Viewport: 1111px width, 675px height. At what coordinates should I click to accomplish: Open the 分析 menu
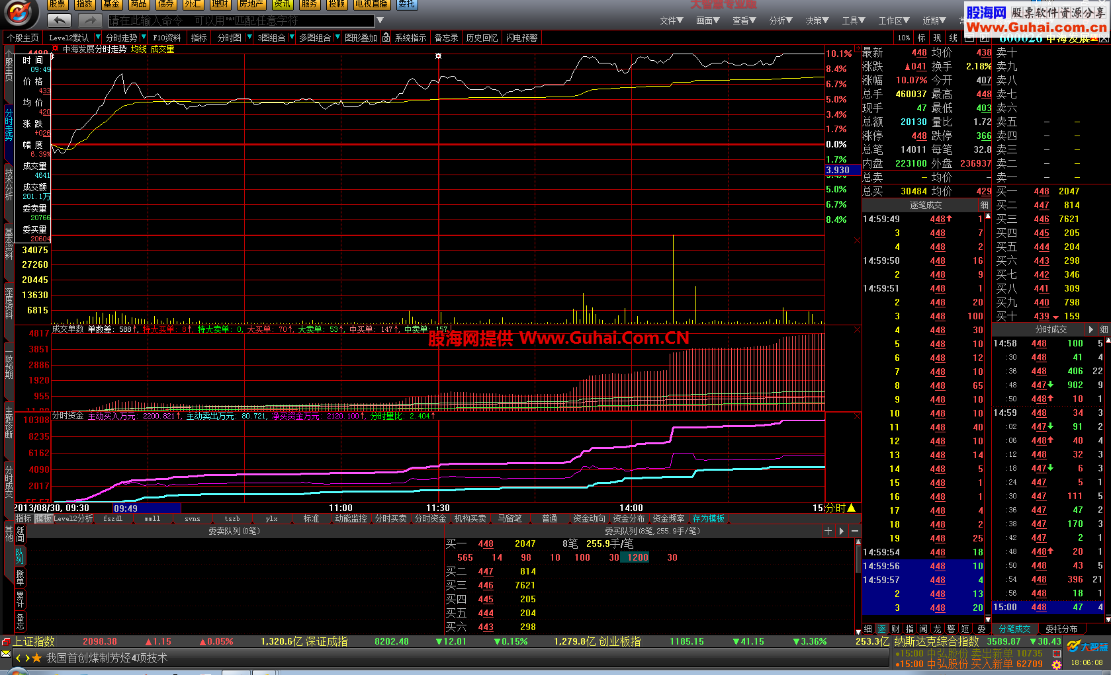pyautogui.click(x=780, y=20)
